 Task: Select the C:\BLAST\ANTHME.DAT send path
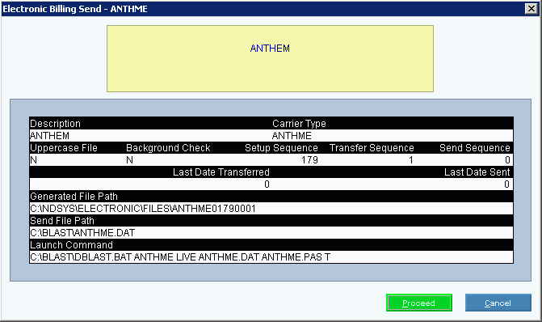82,233
